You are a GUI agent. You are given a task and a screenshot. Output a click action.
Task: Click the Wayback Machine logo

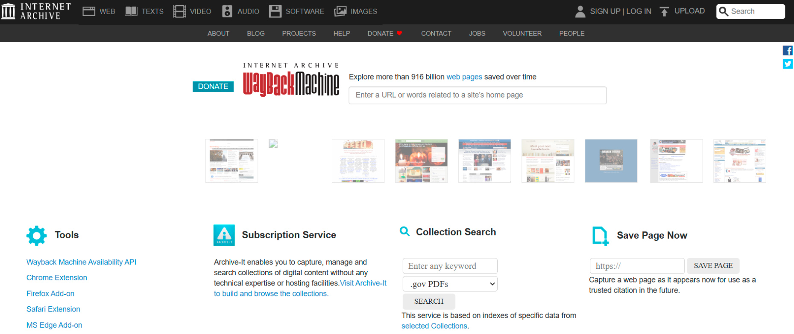coord(291,79)
